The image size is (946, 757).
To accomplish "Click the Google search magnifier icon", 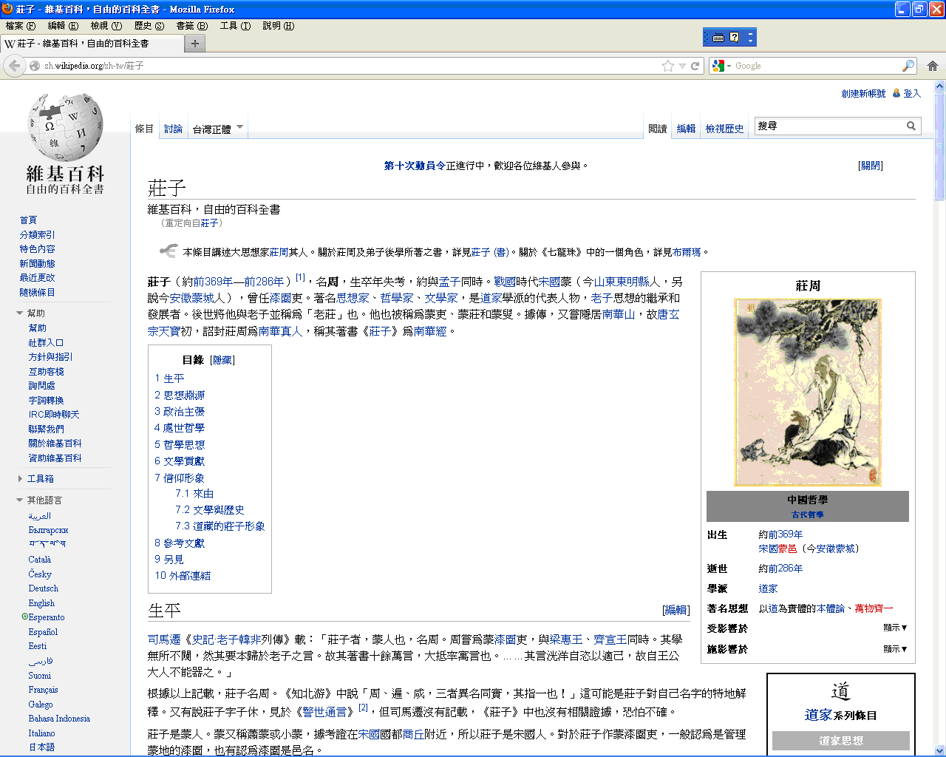I will point(908,66).
